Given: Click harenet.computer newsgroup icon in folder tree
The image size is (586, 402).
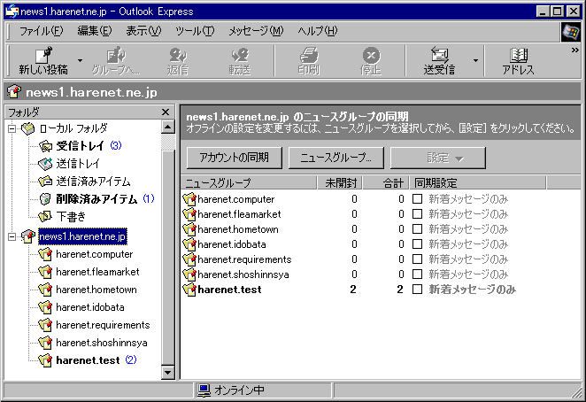Looking at the screenshot, I should (45, 254).
